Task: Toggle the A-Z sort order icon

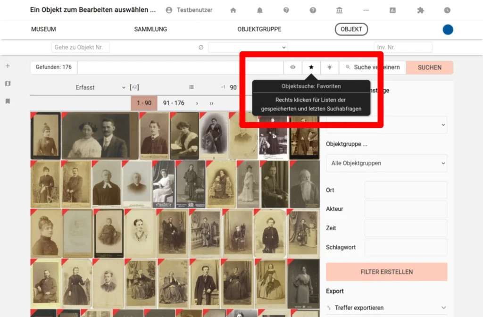Action: point(134,87)
